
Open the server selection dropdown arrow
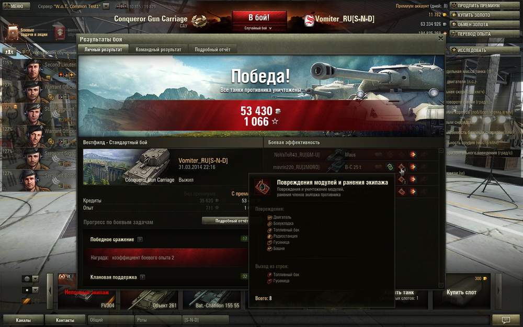coord(106,6)
